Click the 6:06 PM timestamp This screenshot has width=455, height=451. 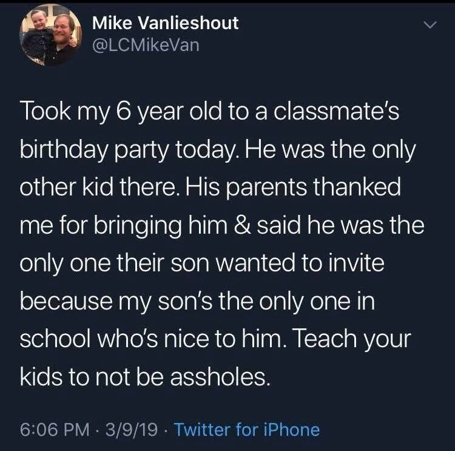pyautogui.click(x=55, y=430)
